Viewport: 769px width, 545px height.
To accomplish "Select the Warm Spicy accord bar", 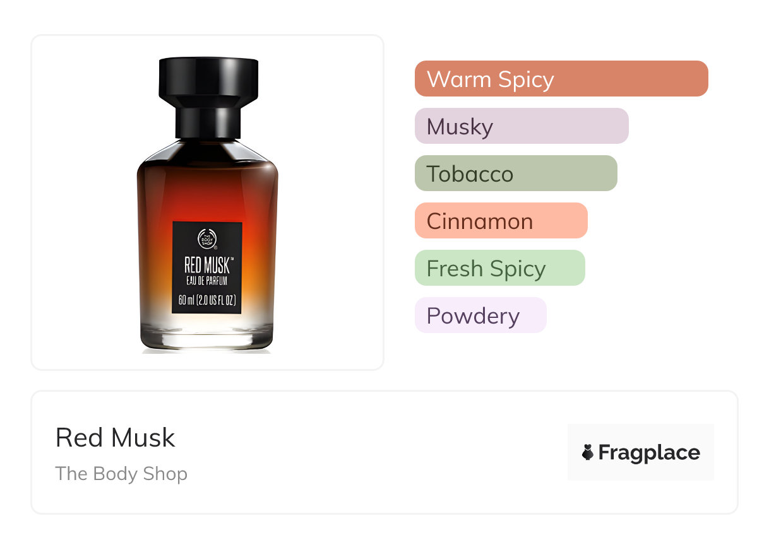I will [561, 79].
